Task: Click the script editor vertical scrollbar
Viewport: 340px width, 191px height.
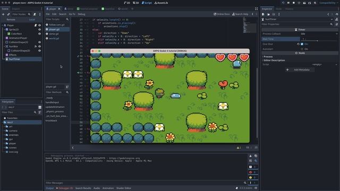Action: coord(257,103)
